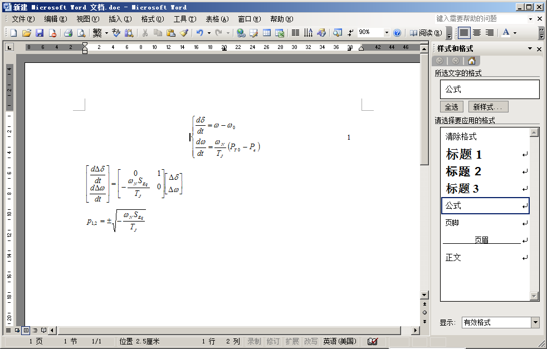Open the 繁 conversion dropdown arrow
The width and height of the screenshot is (547, 349).
click(106, 33)
